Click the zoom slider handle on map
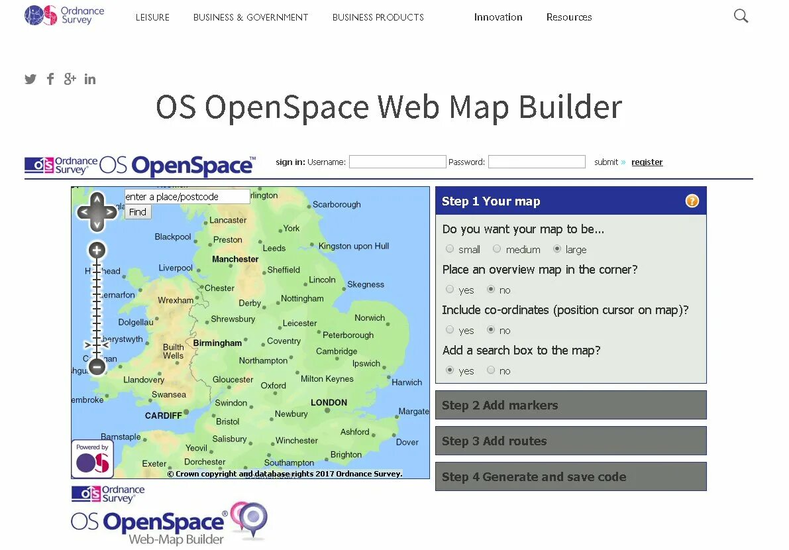Viewport: 789px width, 550px height. [x=97, y=345]
